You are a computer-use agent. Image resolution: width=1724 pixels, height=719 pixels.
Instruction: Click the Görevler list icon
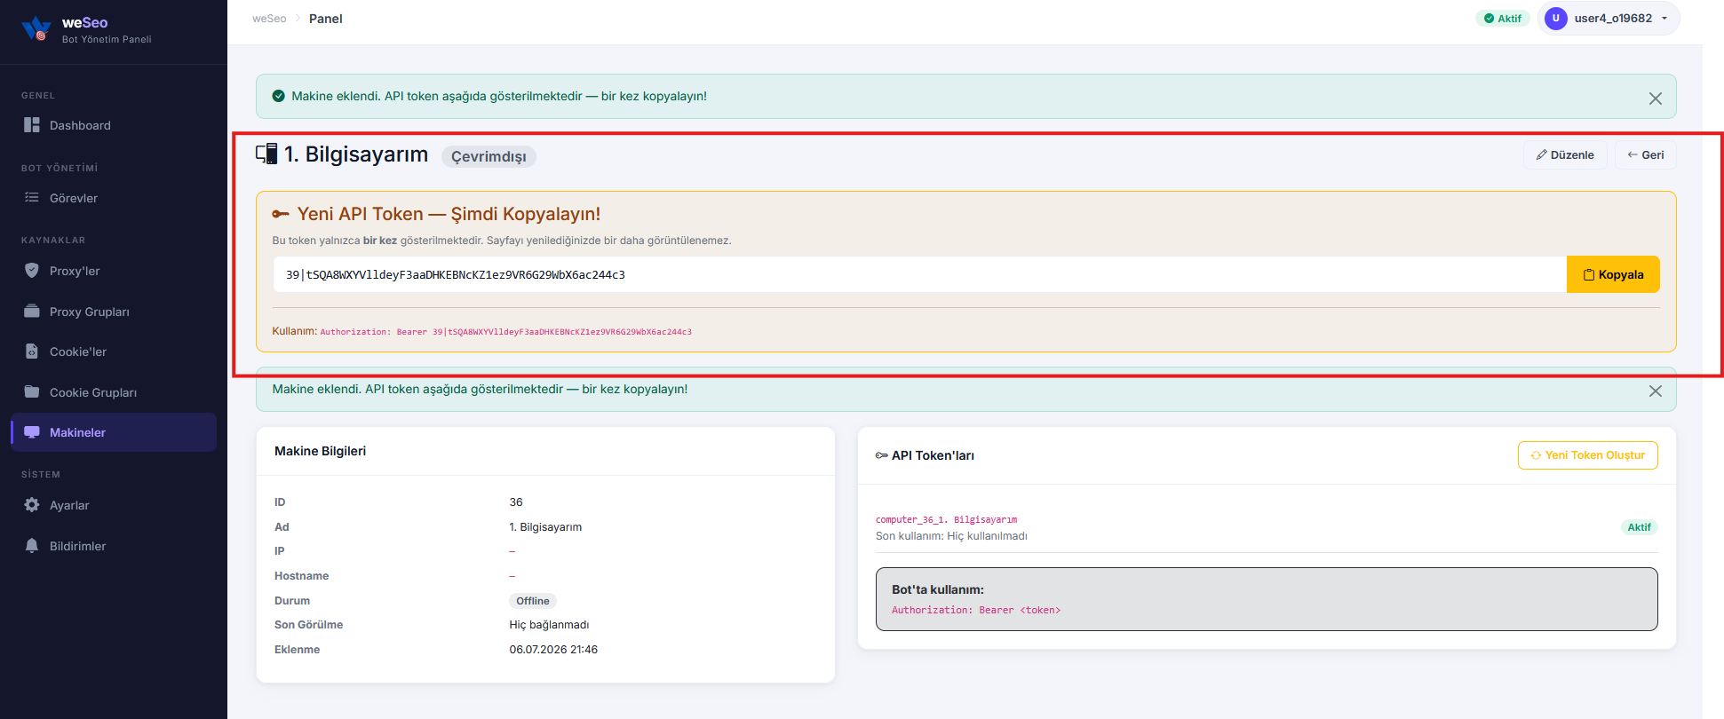32,197
